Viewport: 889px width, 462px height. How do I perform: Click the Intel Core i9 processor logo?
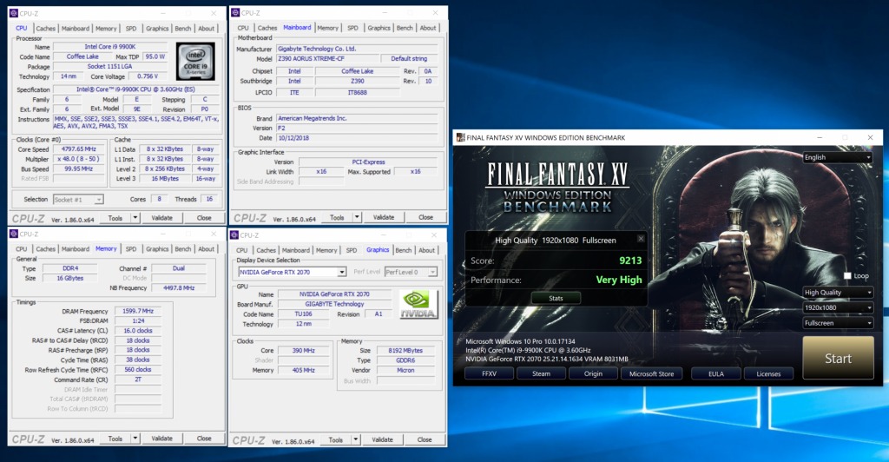click(x=195, y=61)
